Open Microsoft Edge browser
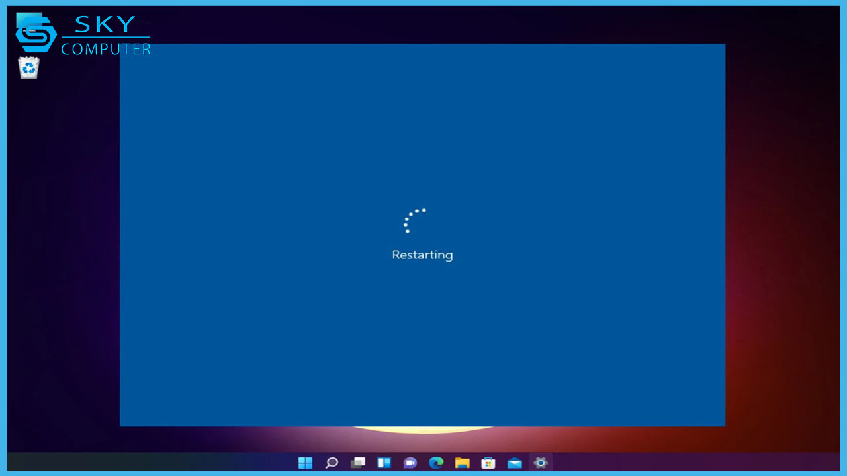Viewport: 847px width, 476px height. [436, 463]
